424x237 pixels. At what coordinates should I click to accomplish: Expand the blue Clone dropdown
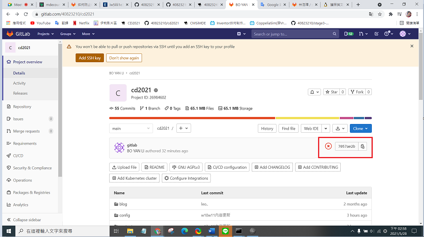pyautogui.click(x=360, y=128)
